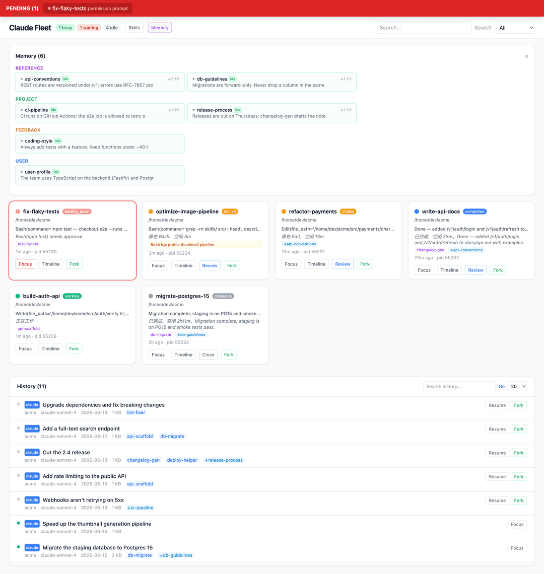The height and width of the screenshot is (574, 544).
Task: Click claude badge on Cut the 2.4 release
Action: (x=32, y=453)
